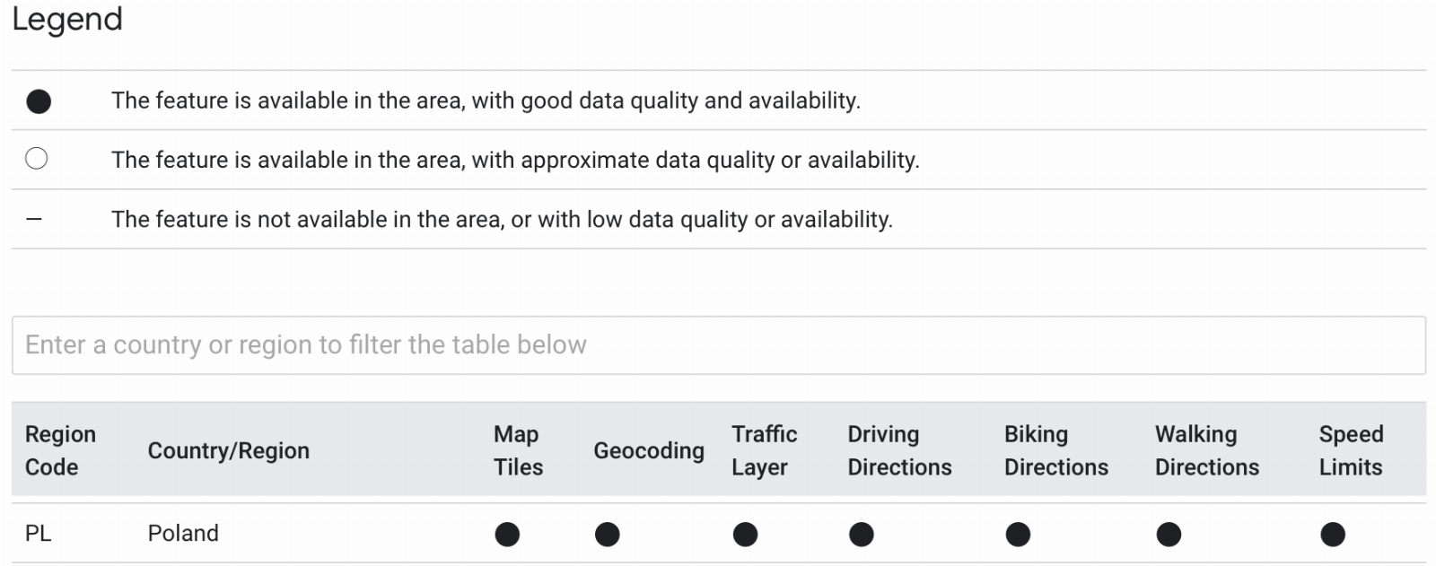Viewport: 1436px width, 566px height.
Task: Click Poland's Traffic Layer availability dot
Action: pyautogui.click(x=745, y=535)
